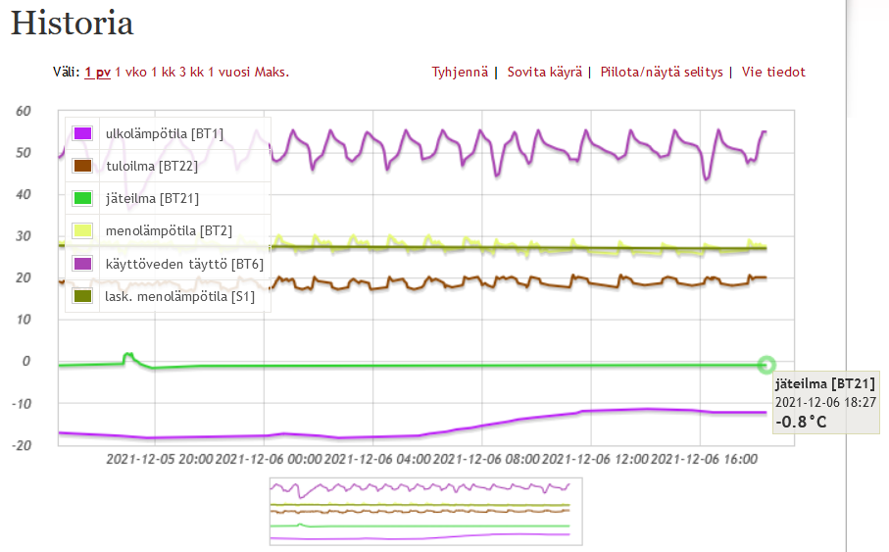
Task: Click the highlighted green data point marker
Action: [x=766, y=365]
